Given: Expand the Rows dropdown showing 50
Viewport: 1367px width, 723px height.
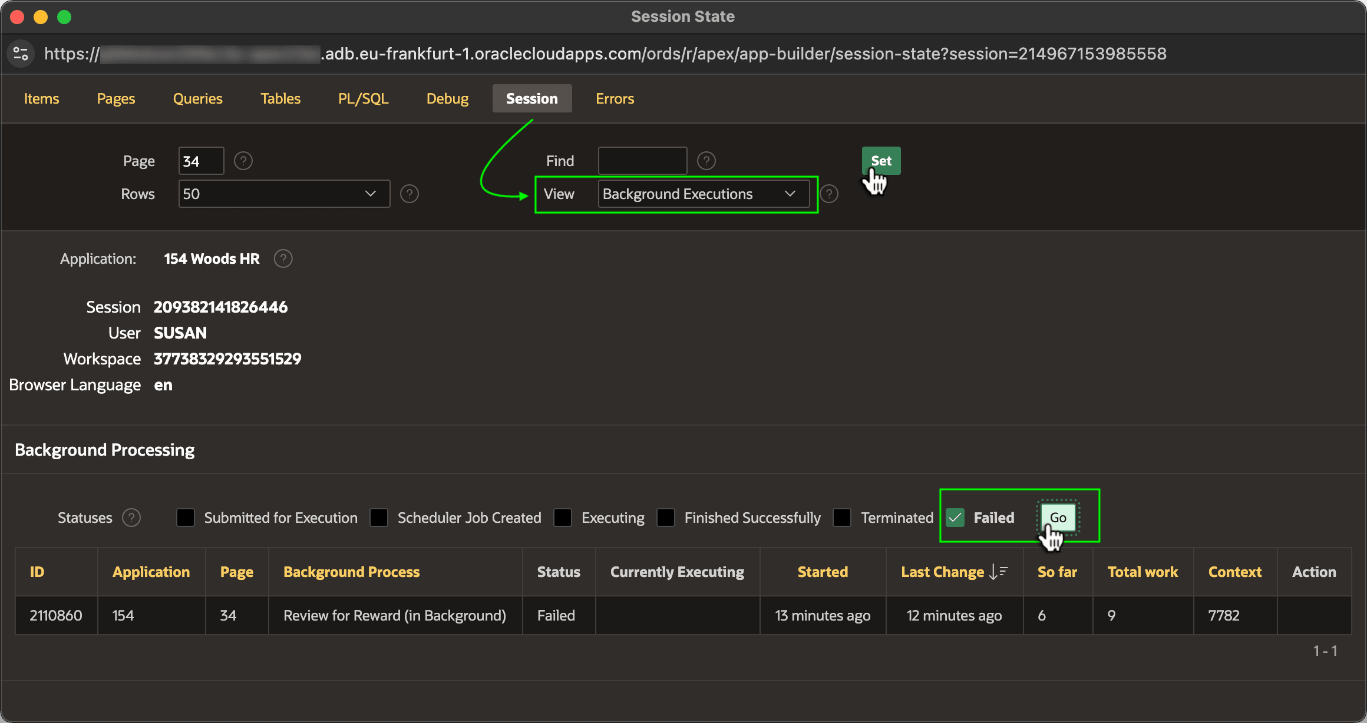Looking at the screenshot, I should tap(284, 194).
